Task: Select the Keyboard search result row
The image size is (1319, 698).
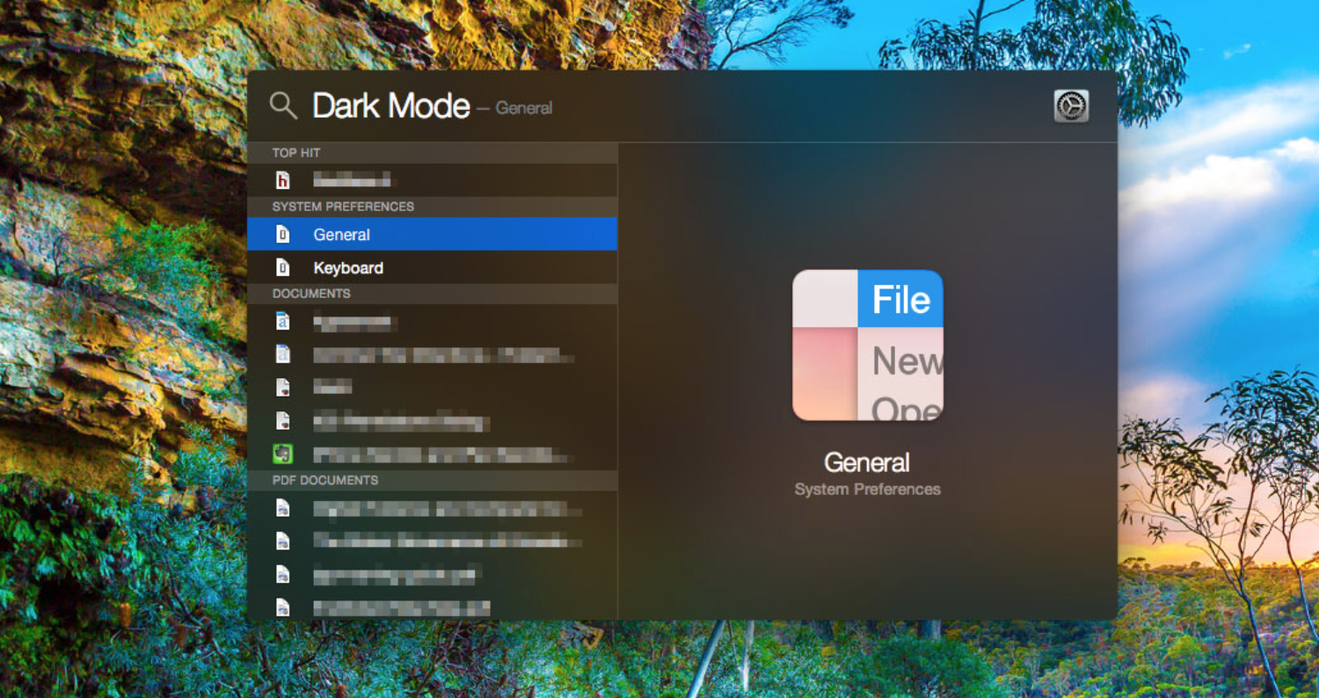Action: (433, 268)
